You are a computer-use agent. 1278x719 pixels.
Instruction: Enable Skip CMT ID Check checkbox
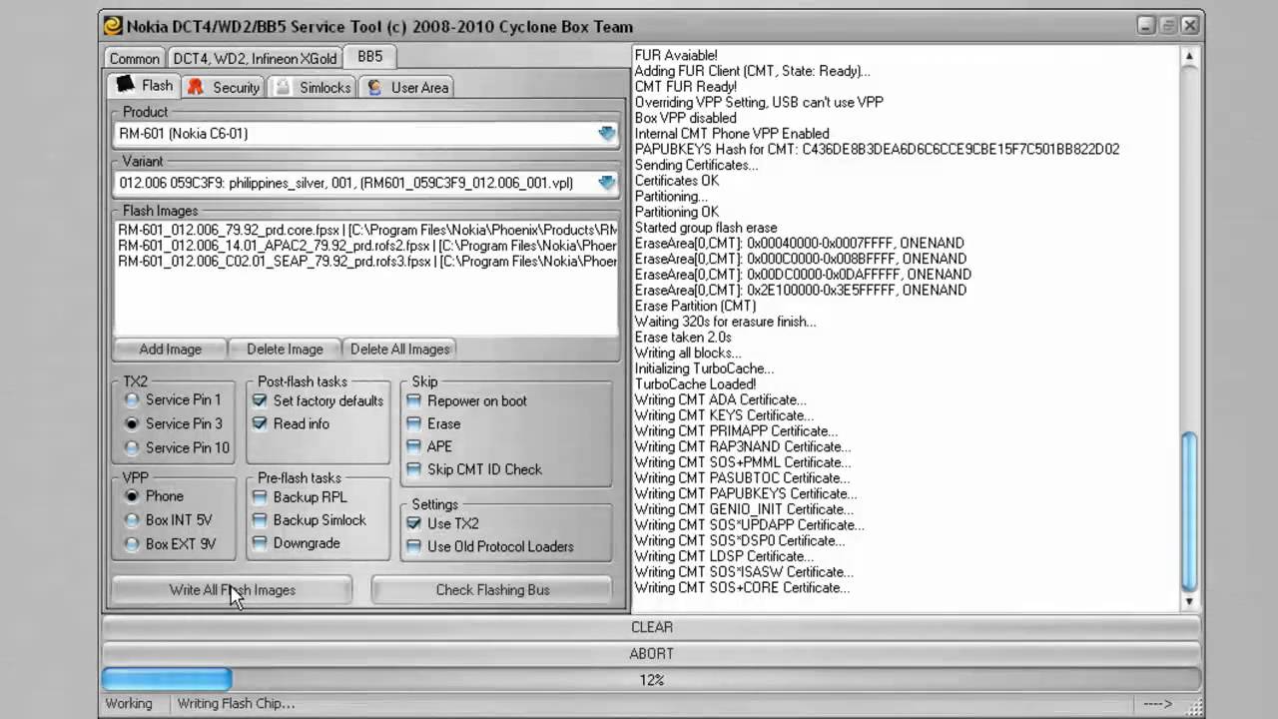pyautogui.click(x=413, y=469)
